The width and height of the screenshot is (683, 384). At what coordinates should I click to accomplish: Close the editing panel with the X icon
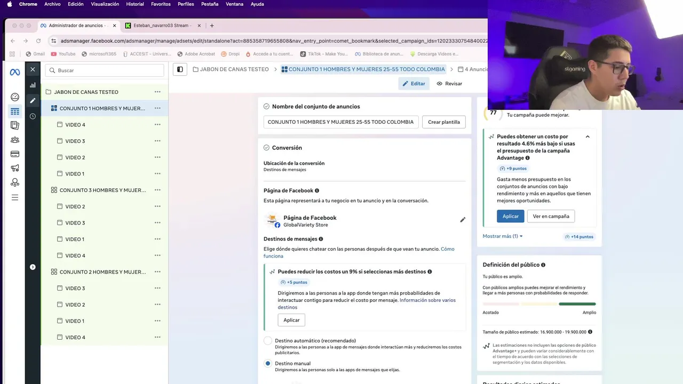[x=33, y=69]
